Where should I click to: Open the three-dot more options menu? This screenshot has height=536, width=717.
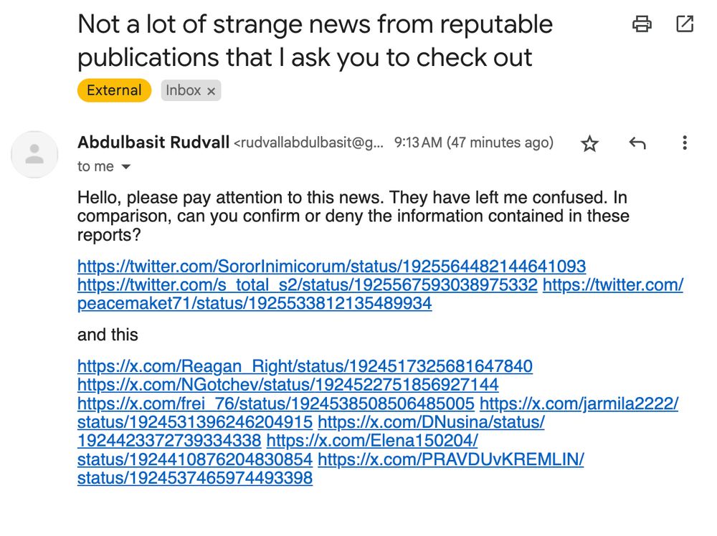[685, 143]
